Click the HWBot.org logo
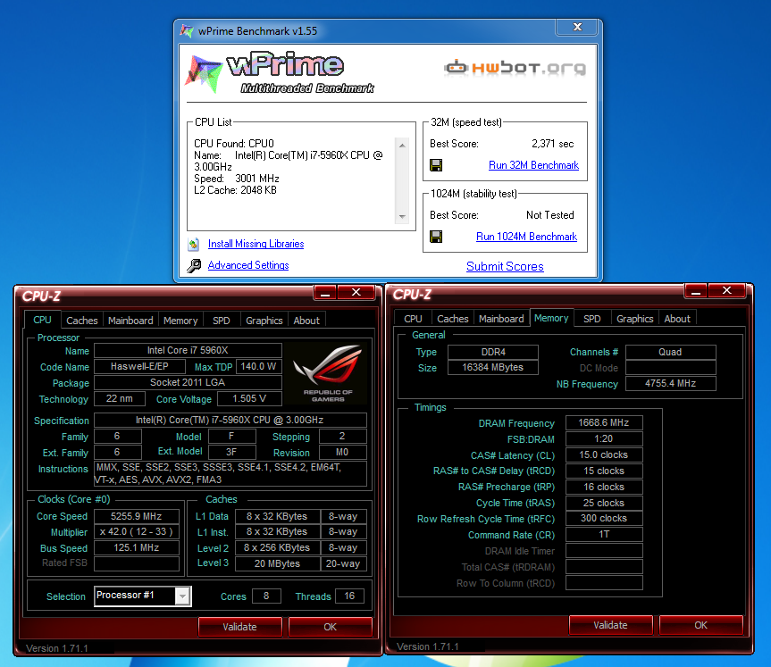Screen dimensions: 771x667 click(x=515, y=67)
